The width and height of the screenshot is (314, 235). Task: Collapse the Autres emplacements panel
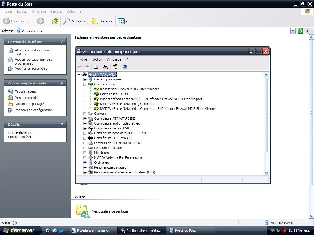[x=62, y=83]
